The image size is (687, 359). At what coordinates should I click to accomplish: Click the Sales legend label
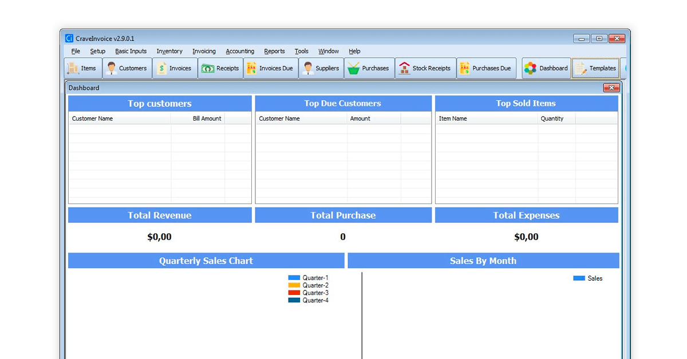pyautogui.click(x=595, y=278)
